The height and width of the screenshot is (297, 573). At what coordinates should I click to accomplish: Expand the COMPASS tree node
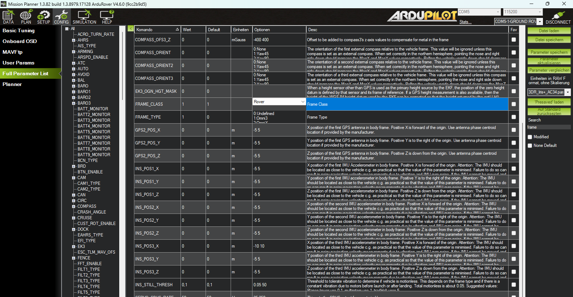73,206
